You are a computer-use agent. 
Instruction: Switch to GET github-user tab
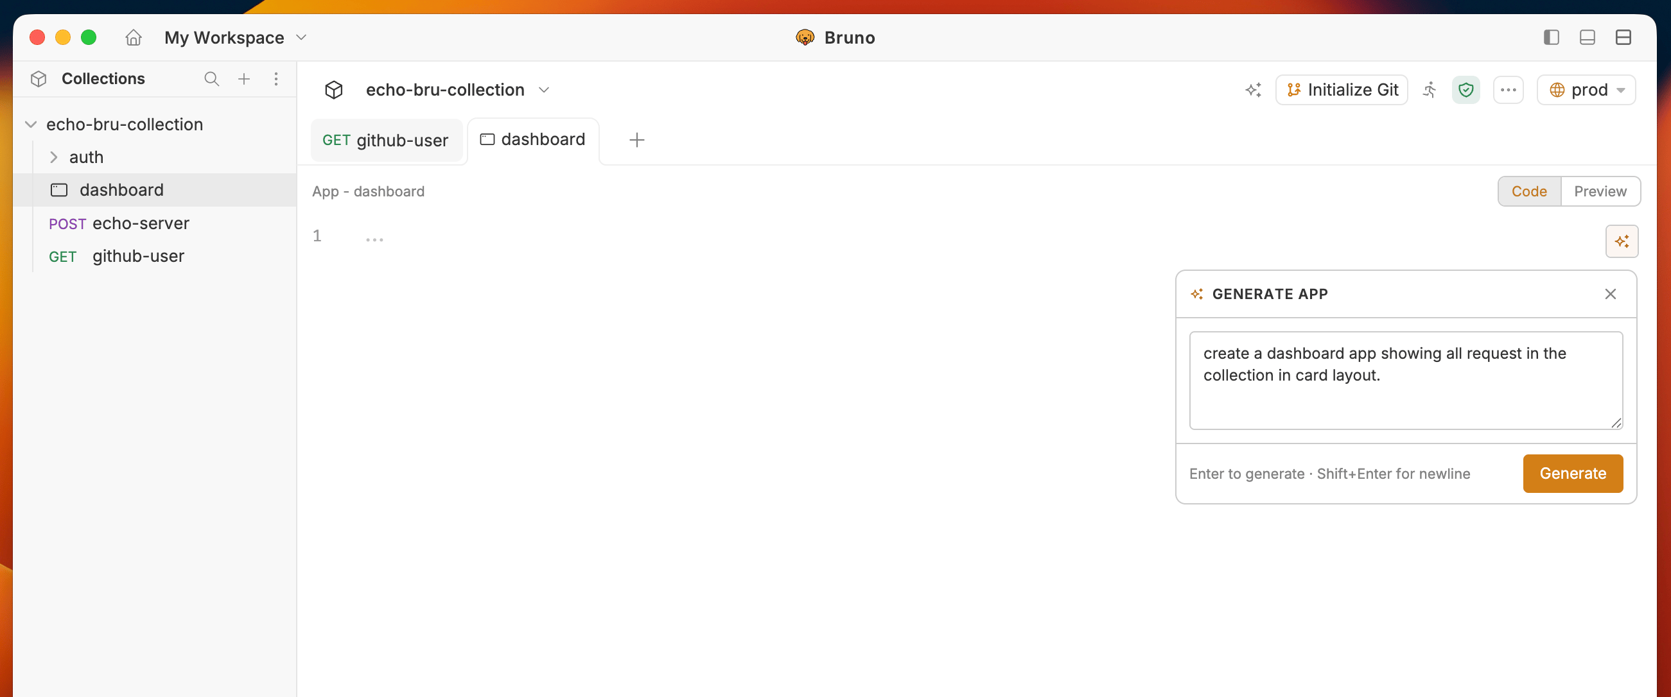pyautogui.click(x=386, y=140)
